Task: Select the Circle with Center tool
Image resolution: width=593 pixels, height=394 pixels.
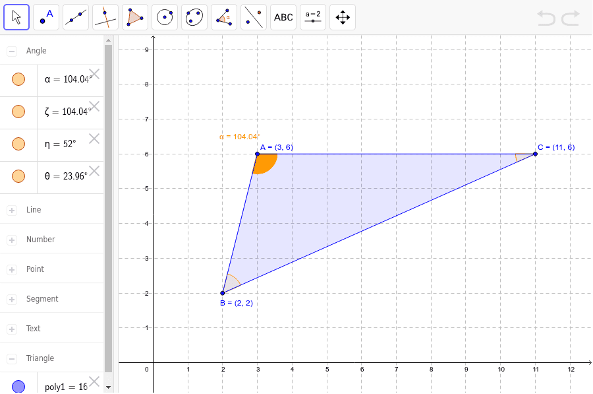Action: (165, 17)
